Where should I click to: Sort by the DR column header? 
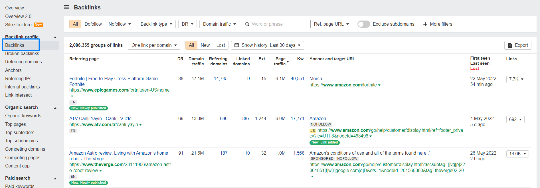pyautogui.click(x=180, y=59)
